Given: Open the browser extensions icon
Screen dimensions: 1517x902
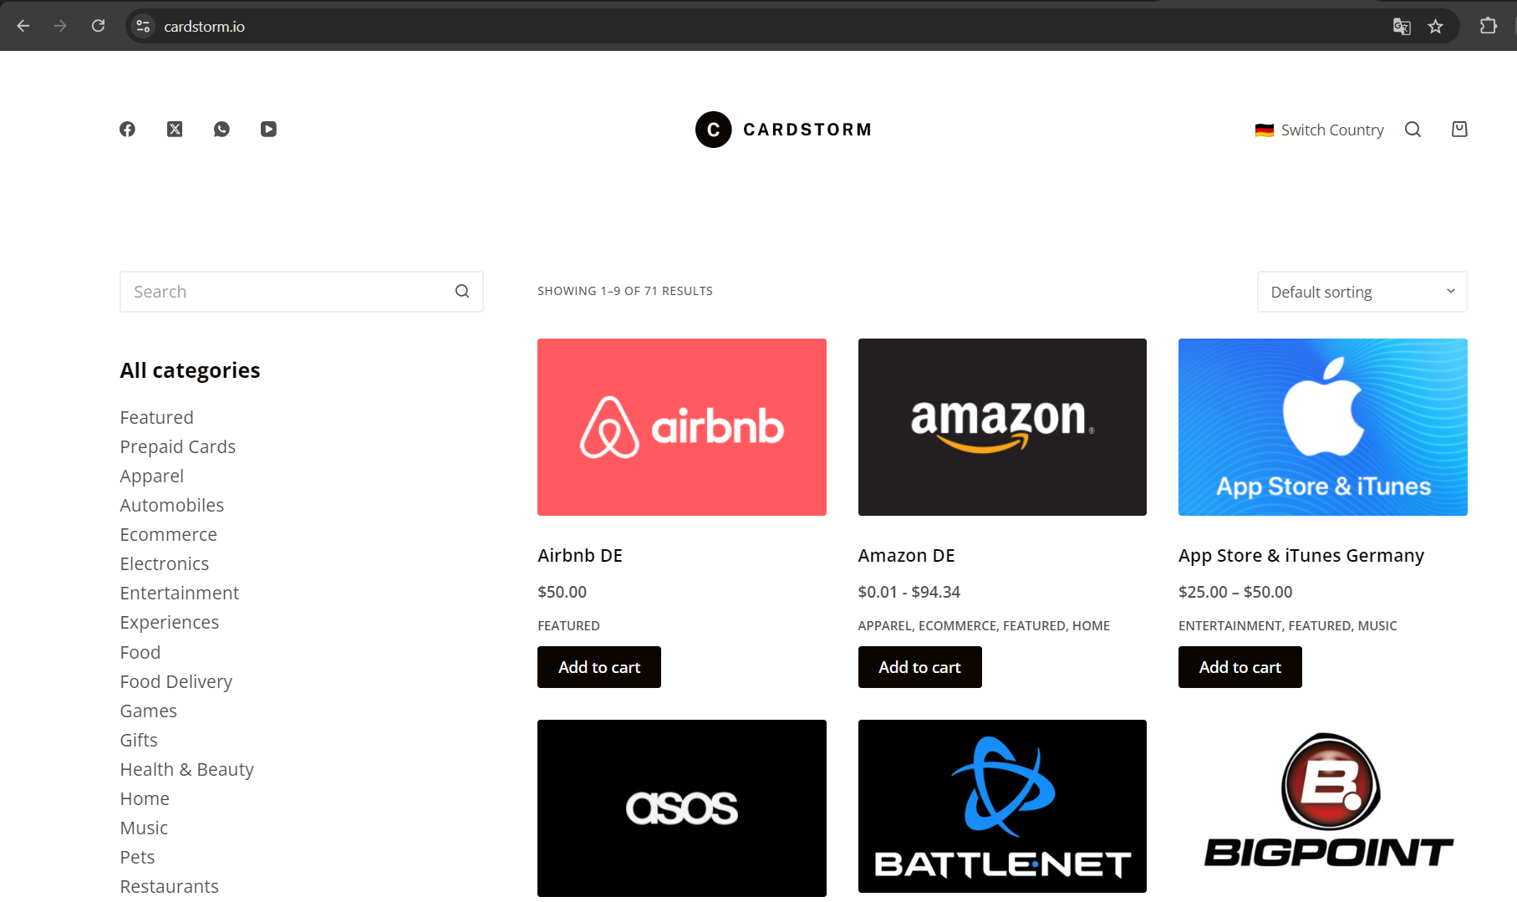Looking at the screenshot, I should (1488, 26).
